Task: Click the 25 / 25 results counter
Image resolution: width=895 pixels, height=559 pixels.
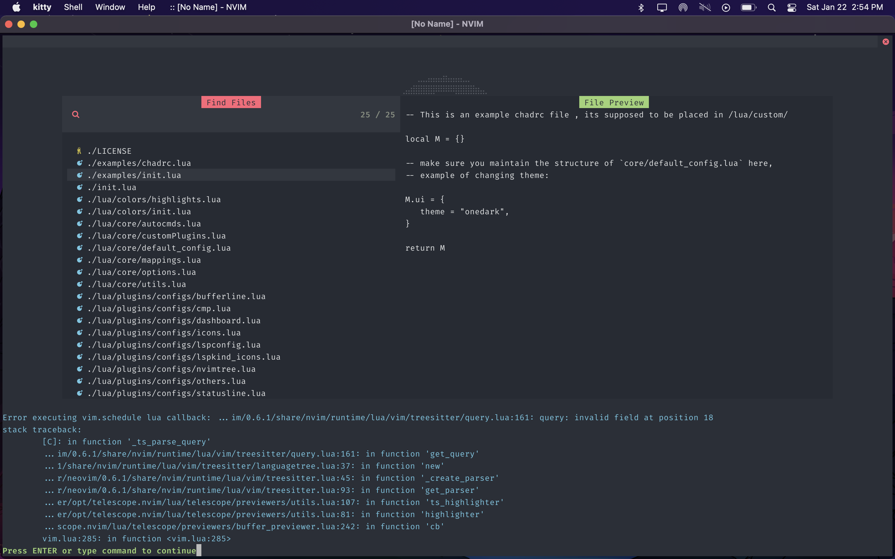Action: (x=378, y=115)
